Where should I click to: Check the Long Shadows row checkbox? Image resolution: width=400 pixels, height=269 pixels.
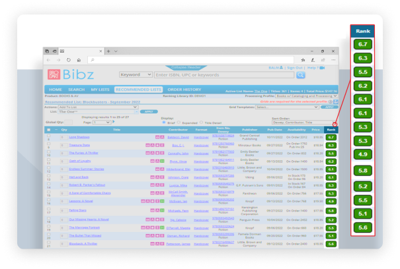(48, 136)
